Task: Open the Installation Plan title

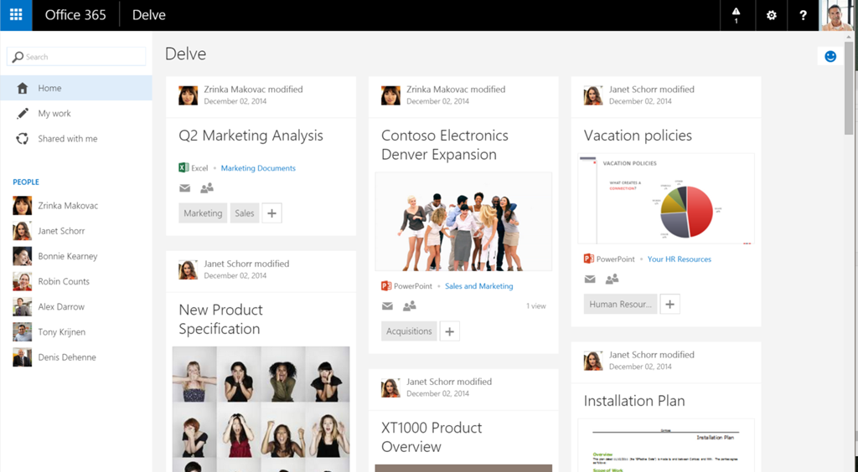Action: tap(634, 401)
